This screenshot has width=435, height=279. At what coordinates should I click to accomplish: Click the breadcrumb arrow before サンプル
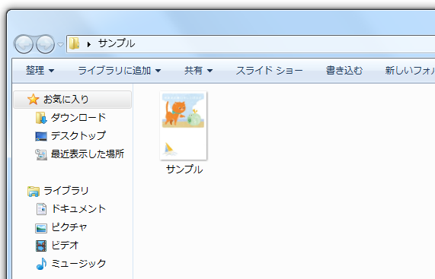[89, 44]
